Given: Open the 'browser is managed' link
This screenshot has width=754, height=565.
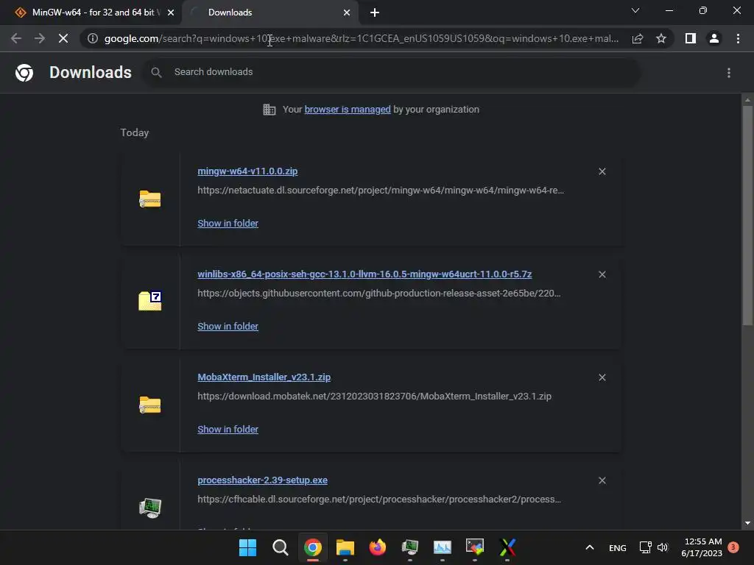Looking at the screenshot, I should [x=348, y=110].
